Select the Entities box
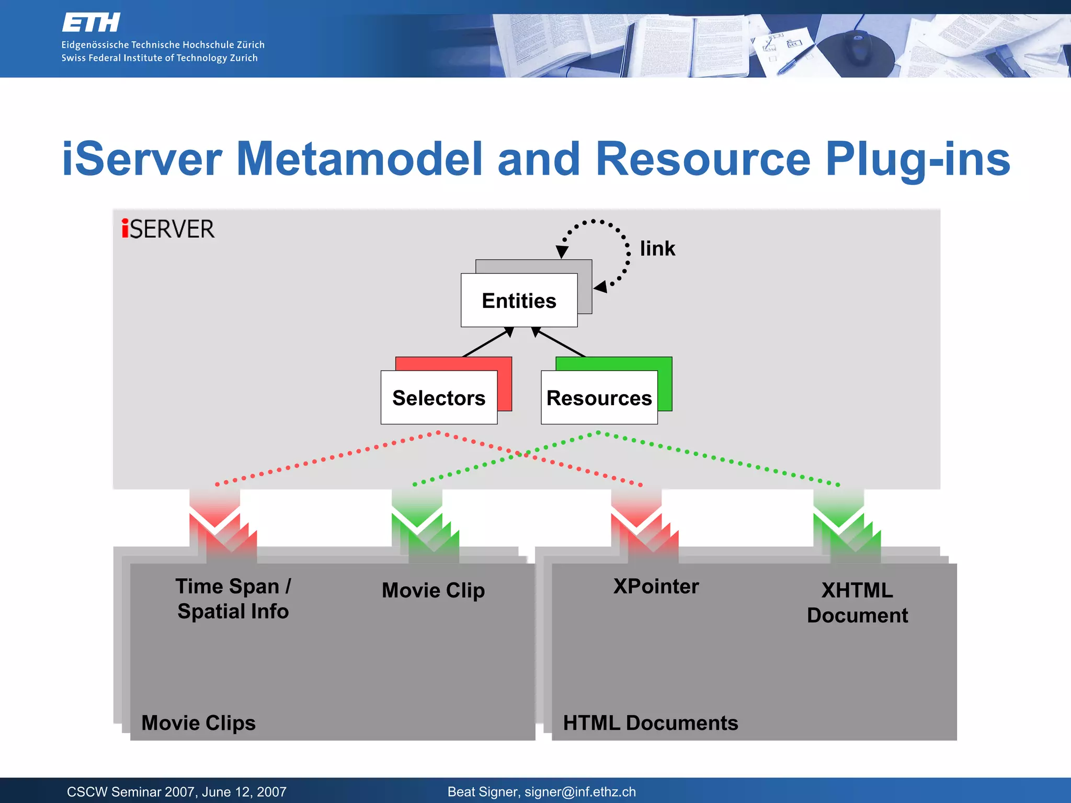This screenshot has height=803, width=1071. [519, 301]
